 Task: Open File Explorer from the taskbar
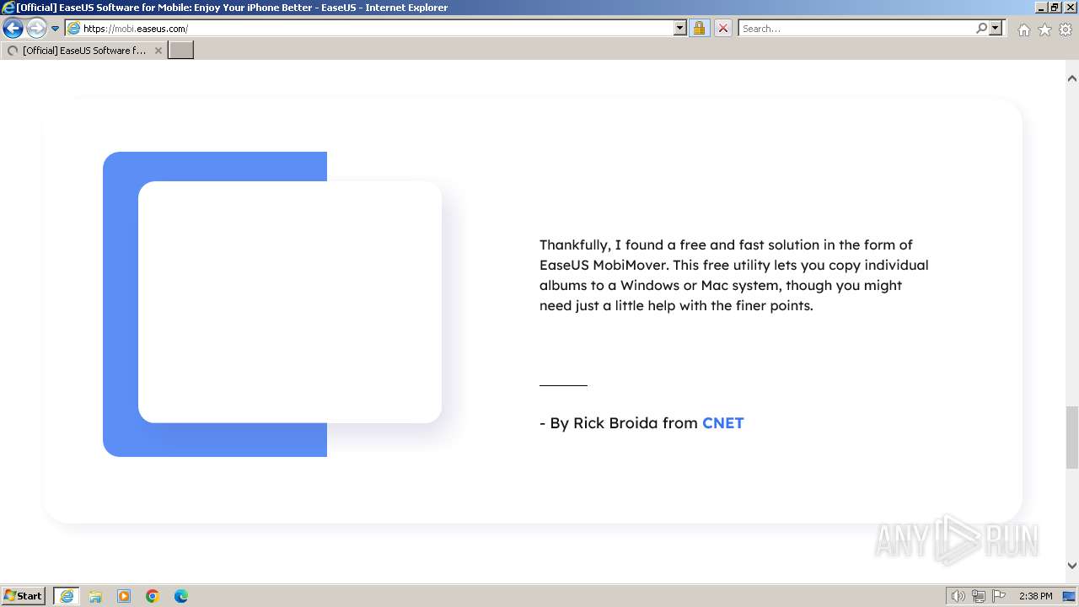[x=95, y=596]
